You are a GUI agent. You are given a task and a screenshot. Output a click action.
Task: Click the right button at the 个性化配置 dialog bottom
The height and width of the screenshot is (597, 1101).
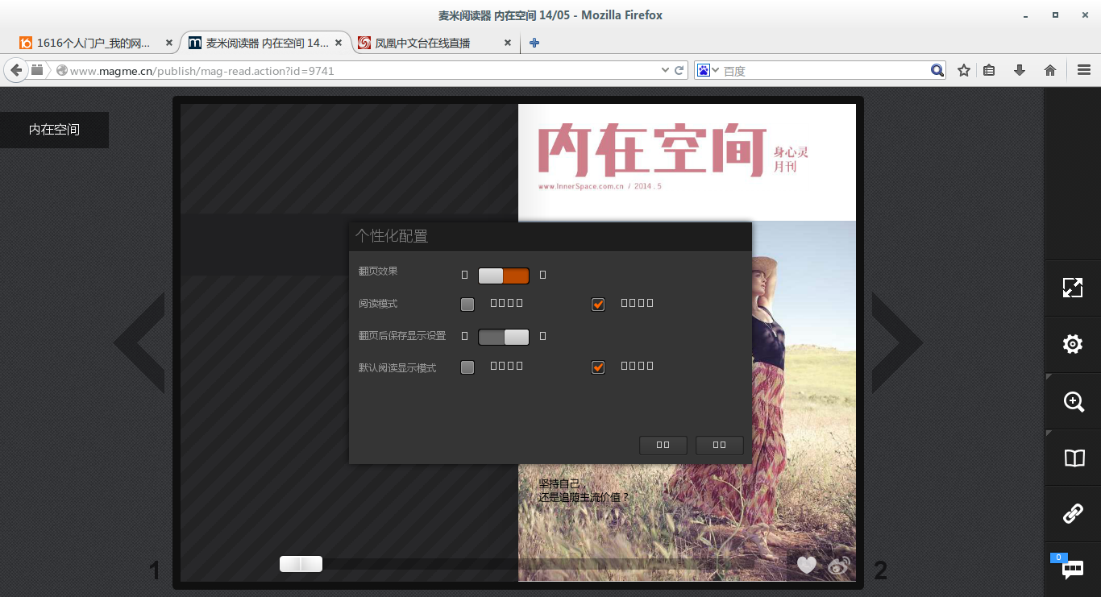click(720, 445)
